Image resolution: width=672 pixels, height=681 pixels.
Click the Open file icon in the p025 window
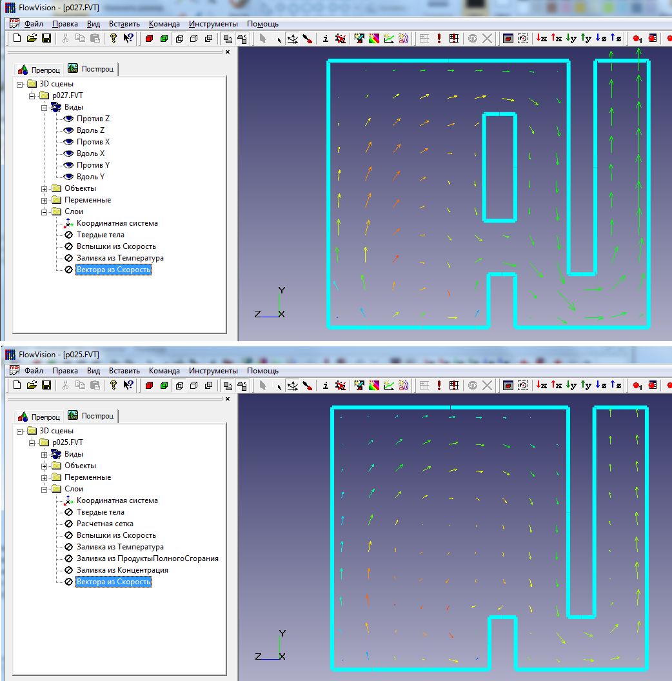click(32, 385)
